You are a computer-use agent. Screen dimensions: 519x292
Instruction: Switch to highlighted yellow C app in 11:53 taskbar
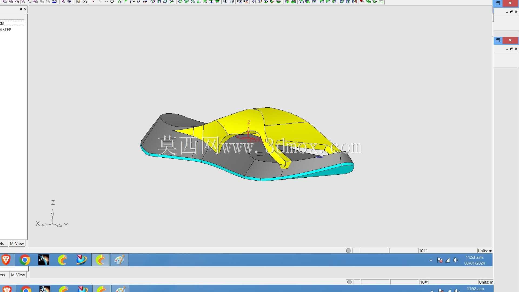point(101,260)
